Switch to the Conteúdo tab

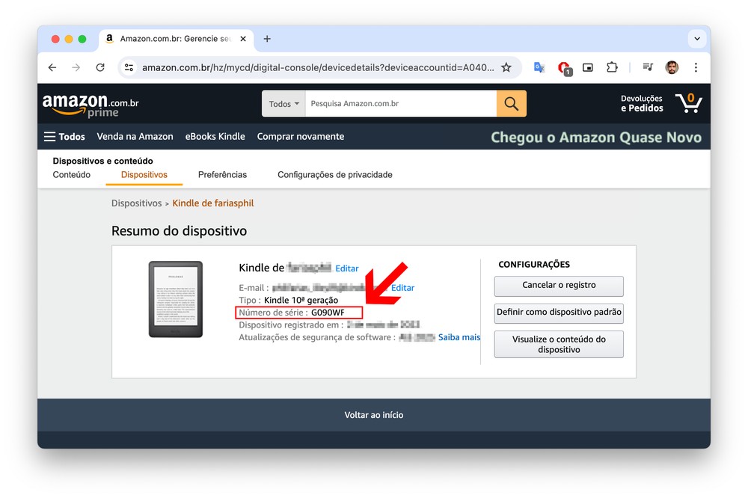pyautogui.click(x=72, y=175)
